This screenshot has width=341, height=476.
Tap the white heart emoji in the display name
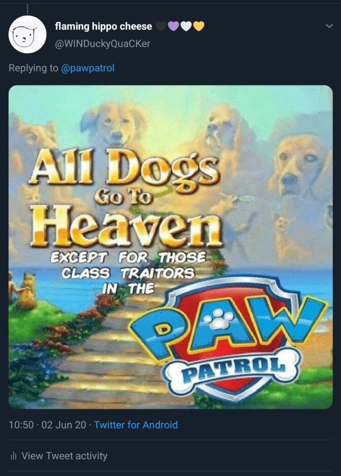click(186, 26)
